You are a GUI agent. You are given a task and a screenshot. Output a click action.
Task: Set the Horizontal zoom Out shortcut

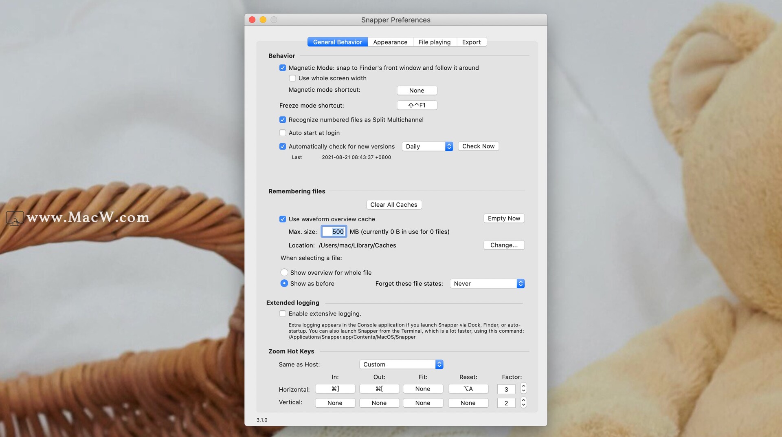tap(379, 389)
